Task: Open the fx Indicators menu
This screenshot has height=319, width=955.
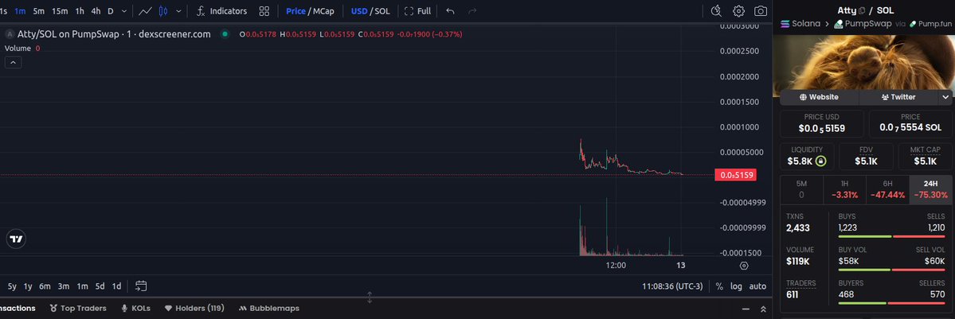Action: pos(221,11)
